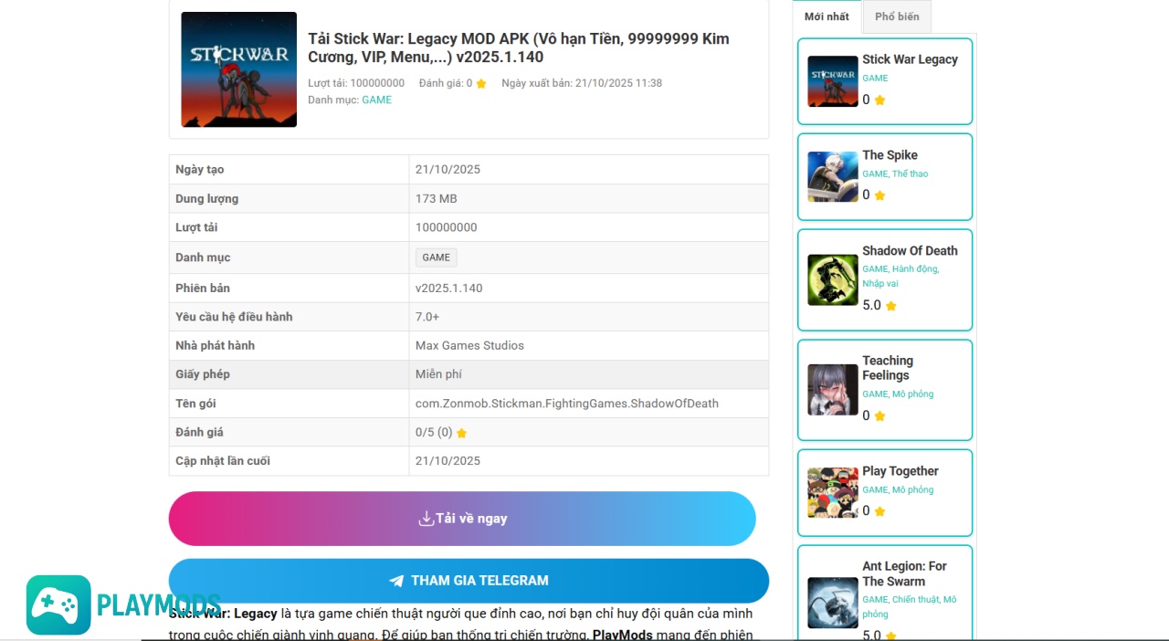Viewport: 1169px width, 641px height.
Task: Open Mô phỏng category under Play Together
Action: pos(912,490)
